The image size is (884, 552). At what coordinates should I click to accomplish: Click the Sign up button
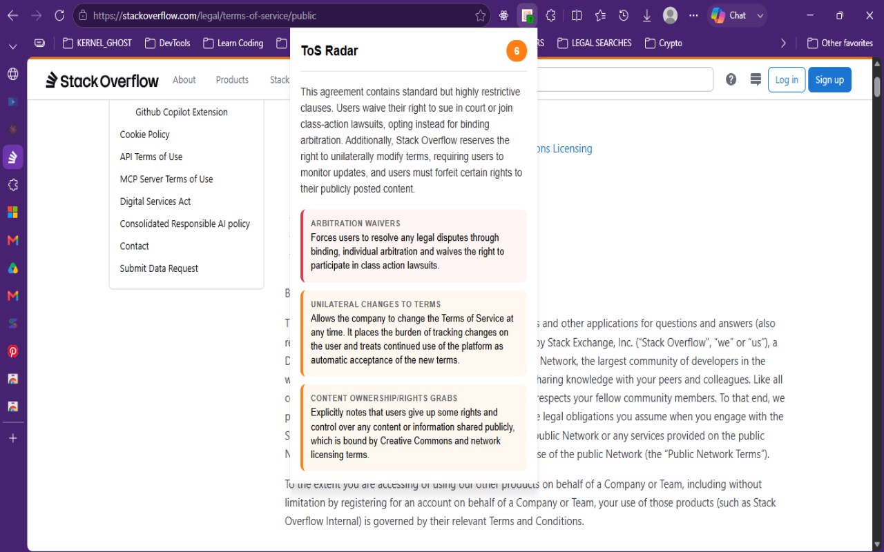pos(829,80)
